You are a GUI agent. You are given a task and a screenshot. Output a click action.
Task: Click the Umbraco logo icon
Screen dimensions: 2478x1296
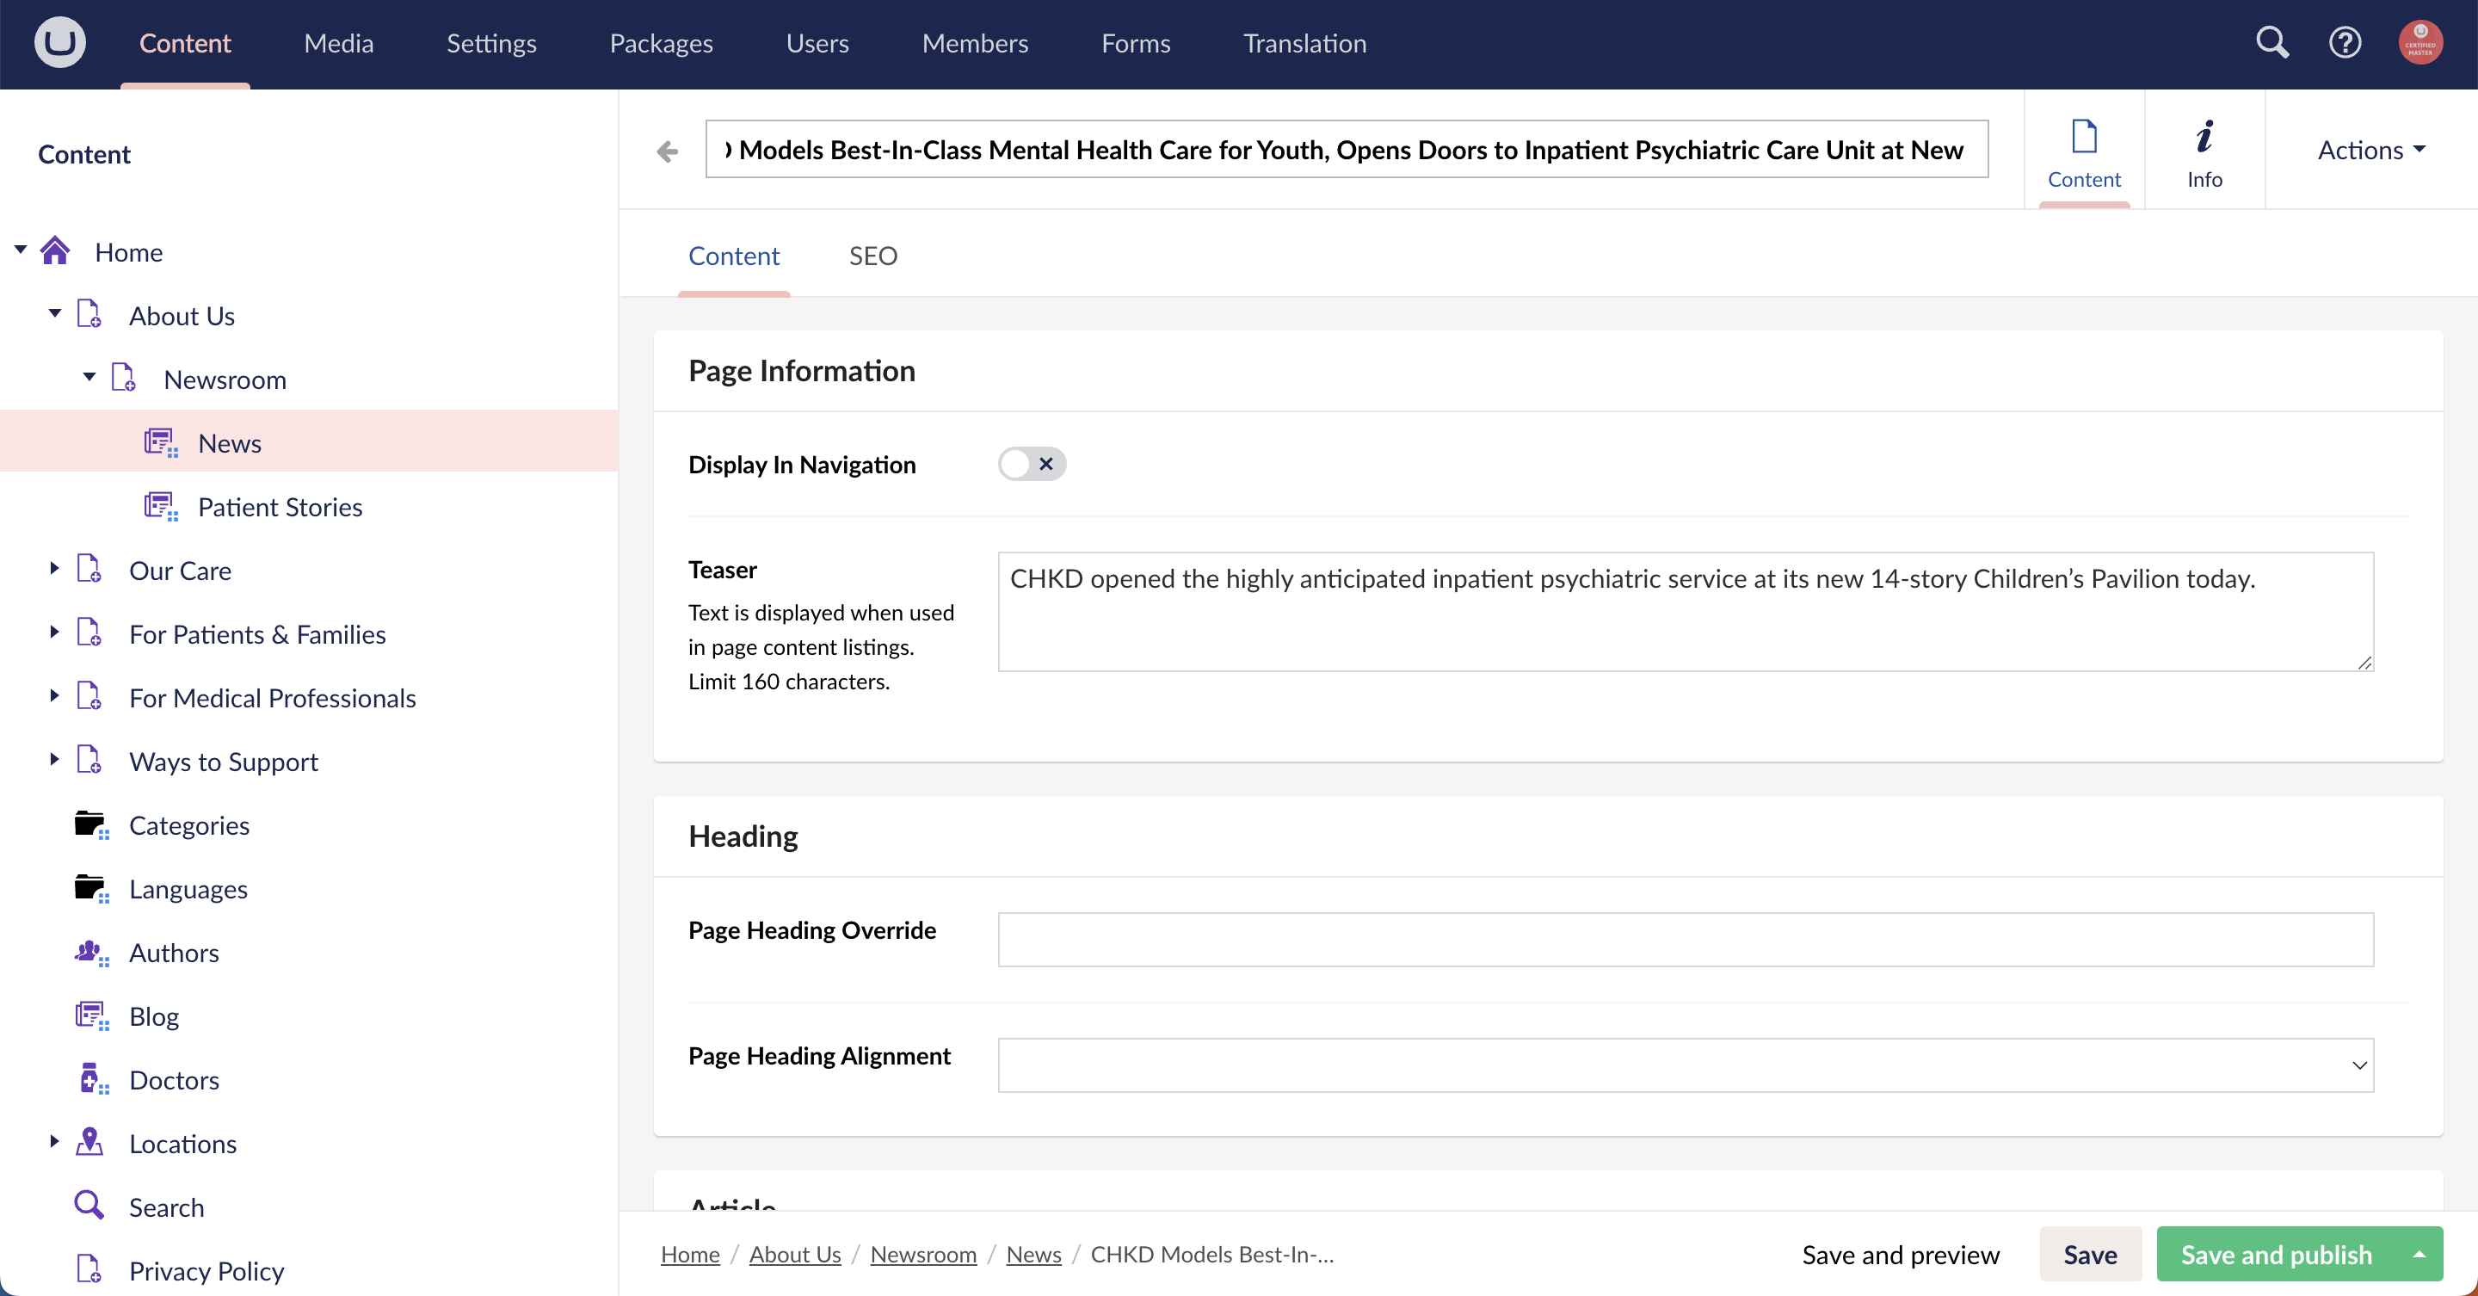[x=59, y=42]
